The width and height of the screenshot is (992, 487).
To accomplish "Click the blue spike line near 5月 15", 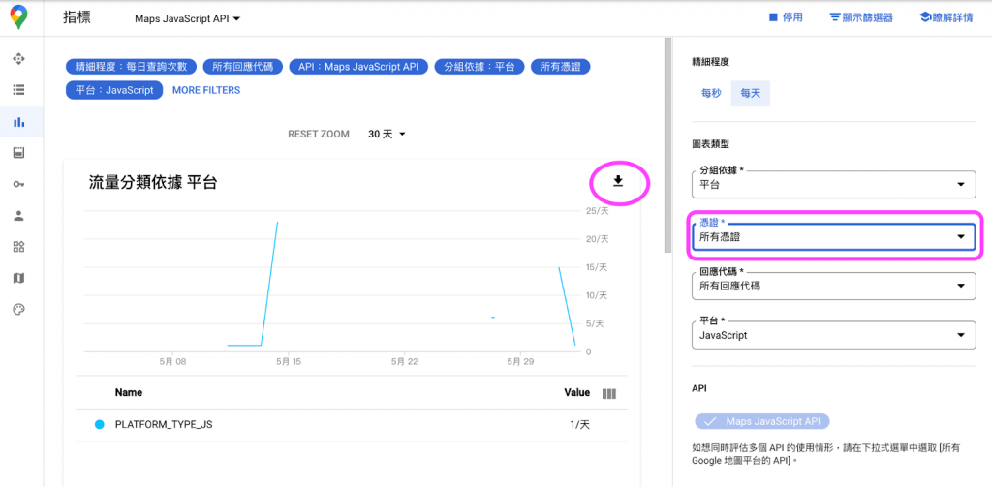I will 269,284.
